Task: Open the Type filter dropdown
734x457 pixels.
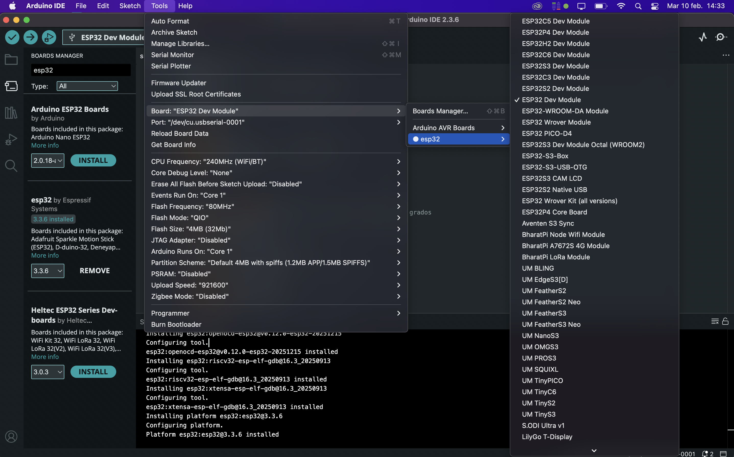Action: point(87,86)
